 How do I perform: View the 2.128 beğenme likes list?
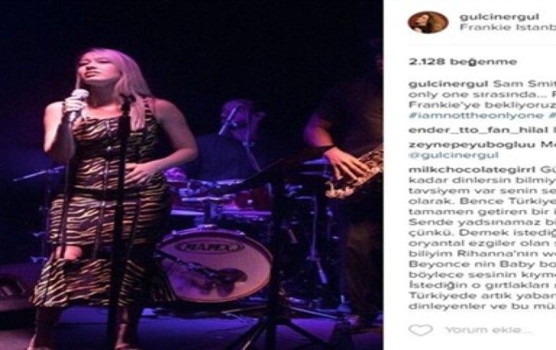coord(463,61)
